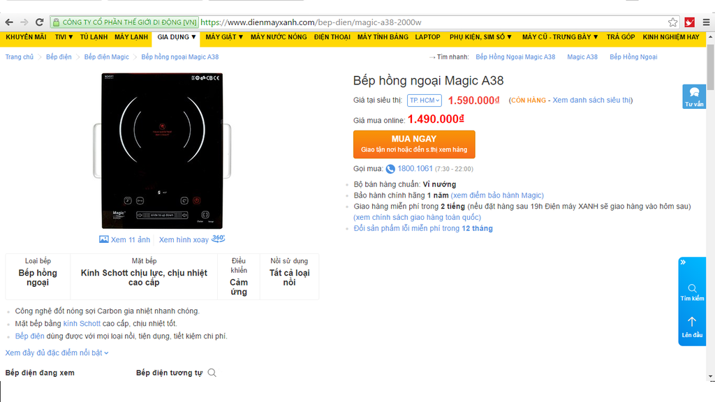
Task: Expand the MÁY CŨ - TRƯNG BÀY dropdown
Action: [560, 37]
